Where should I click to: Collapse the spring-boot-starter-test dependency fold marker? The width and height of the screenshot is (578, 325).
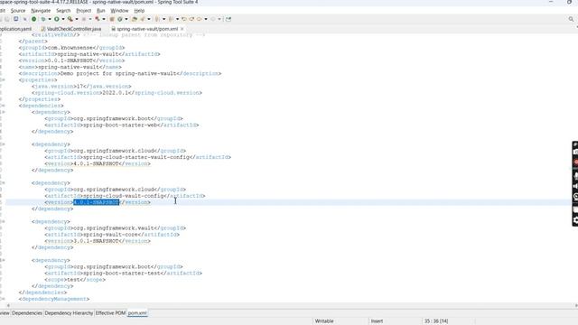(x=3, y=261)
